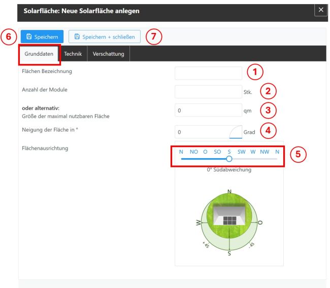Click the house compass orientation graphic
This screenshot has height=288, width=330.
pyautogui.click(x=229, y=223)
